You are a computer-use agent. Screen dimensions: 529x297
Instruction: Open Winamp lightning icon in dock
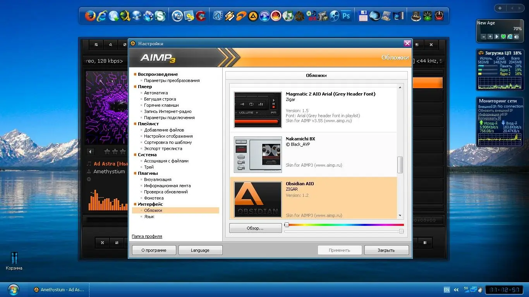pos(230,16)
